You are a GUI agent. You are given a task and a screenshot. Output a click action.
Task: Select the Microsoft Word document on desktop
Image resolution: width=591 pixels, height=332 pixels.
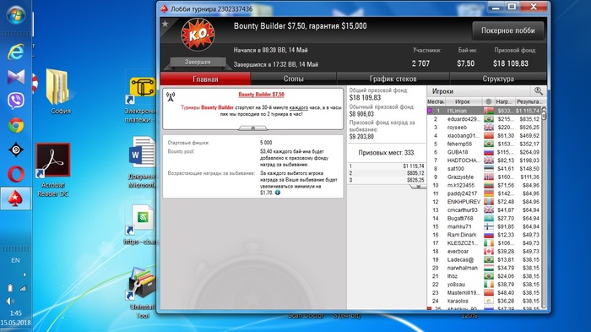click(x=142, y=162)
